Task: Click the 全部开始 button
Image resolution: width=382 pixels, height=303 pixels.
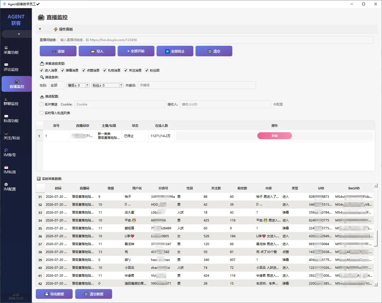Action: pos(136,51)
